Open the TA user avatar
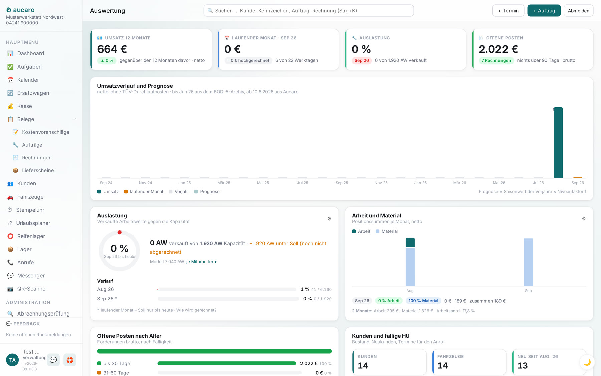Screen dimensions: 601x376 tap(12, 360)
